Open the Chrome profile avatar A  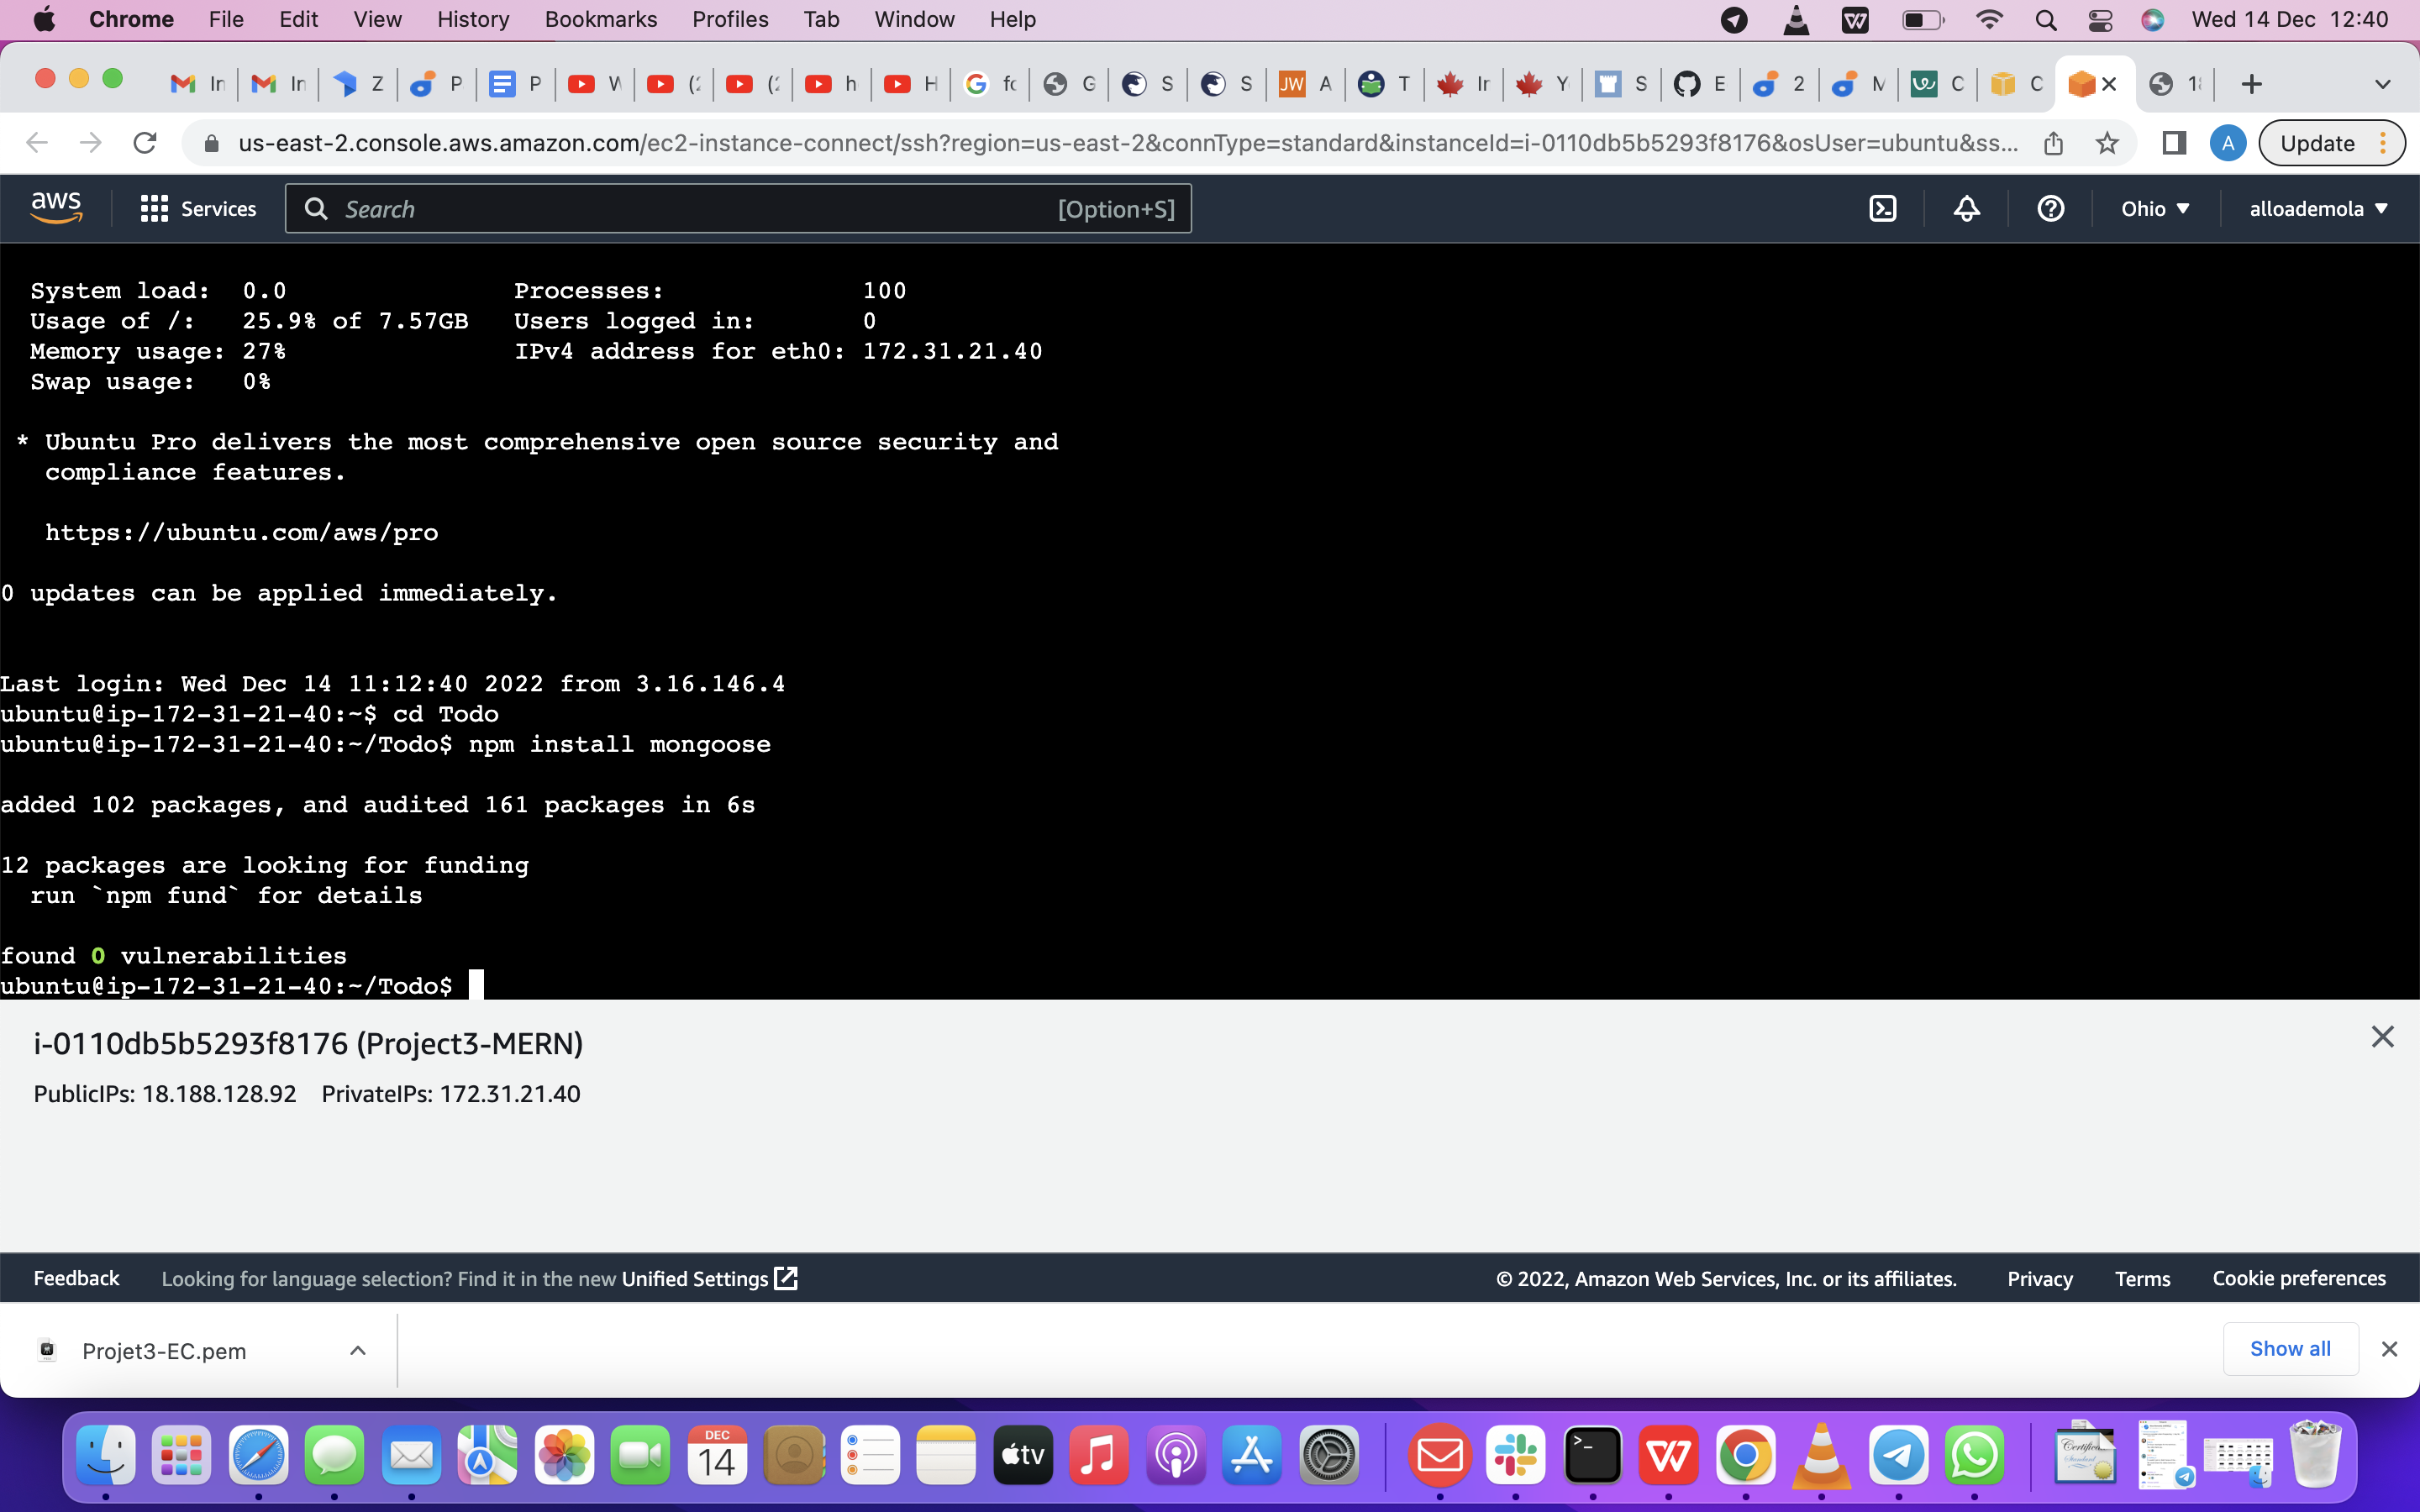point(2228,143)
